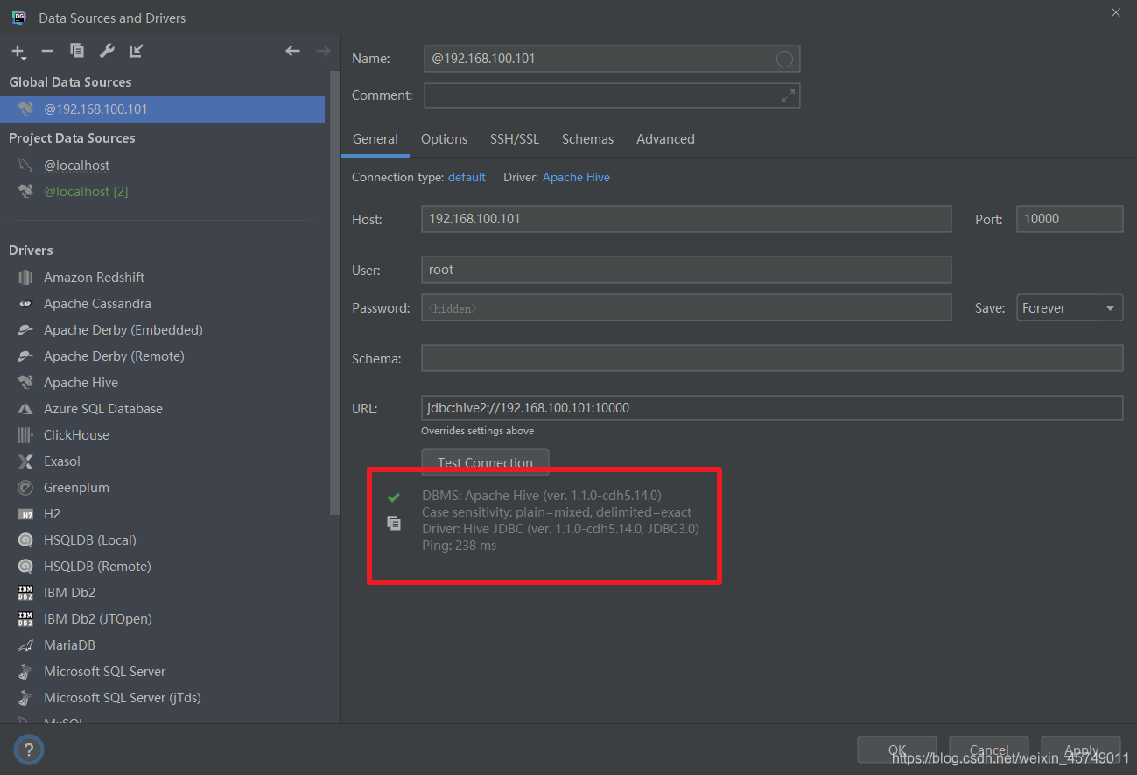Click the add data source plus icon
1137x775 pixels.
click(18, 52)
